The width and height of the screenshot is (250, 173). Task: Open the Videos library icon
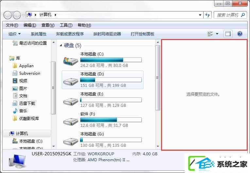(x=15, y=81)
